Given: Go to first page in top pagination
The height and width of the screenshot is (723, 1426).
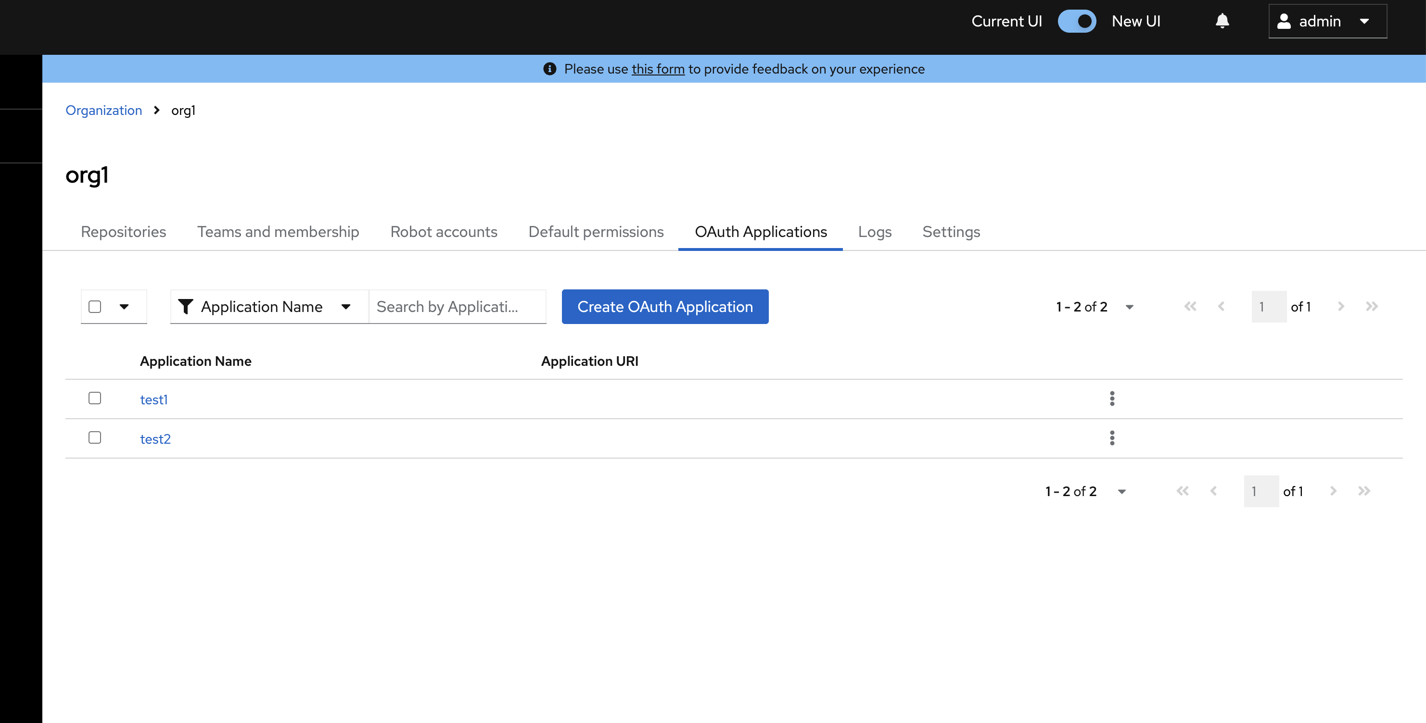Looking at the screenshot, I should pos(1190,307).
